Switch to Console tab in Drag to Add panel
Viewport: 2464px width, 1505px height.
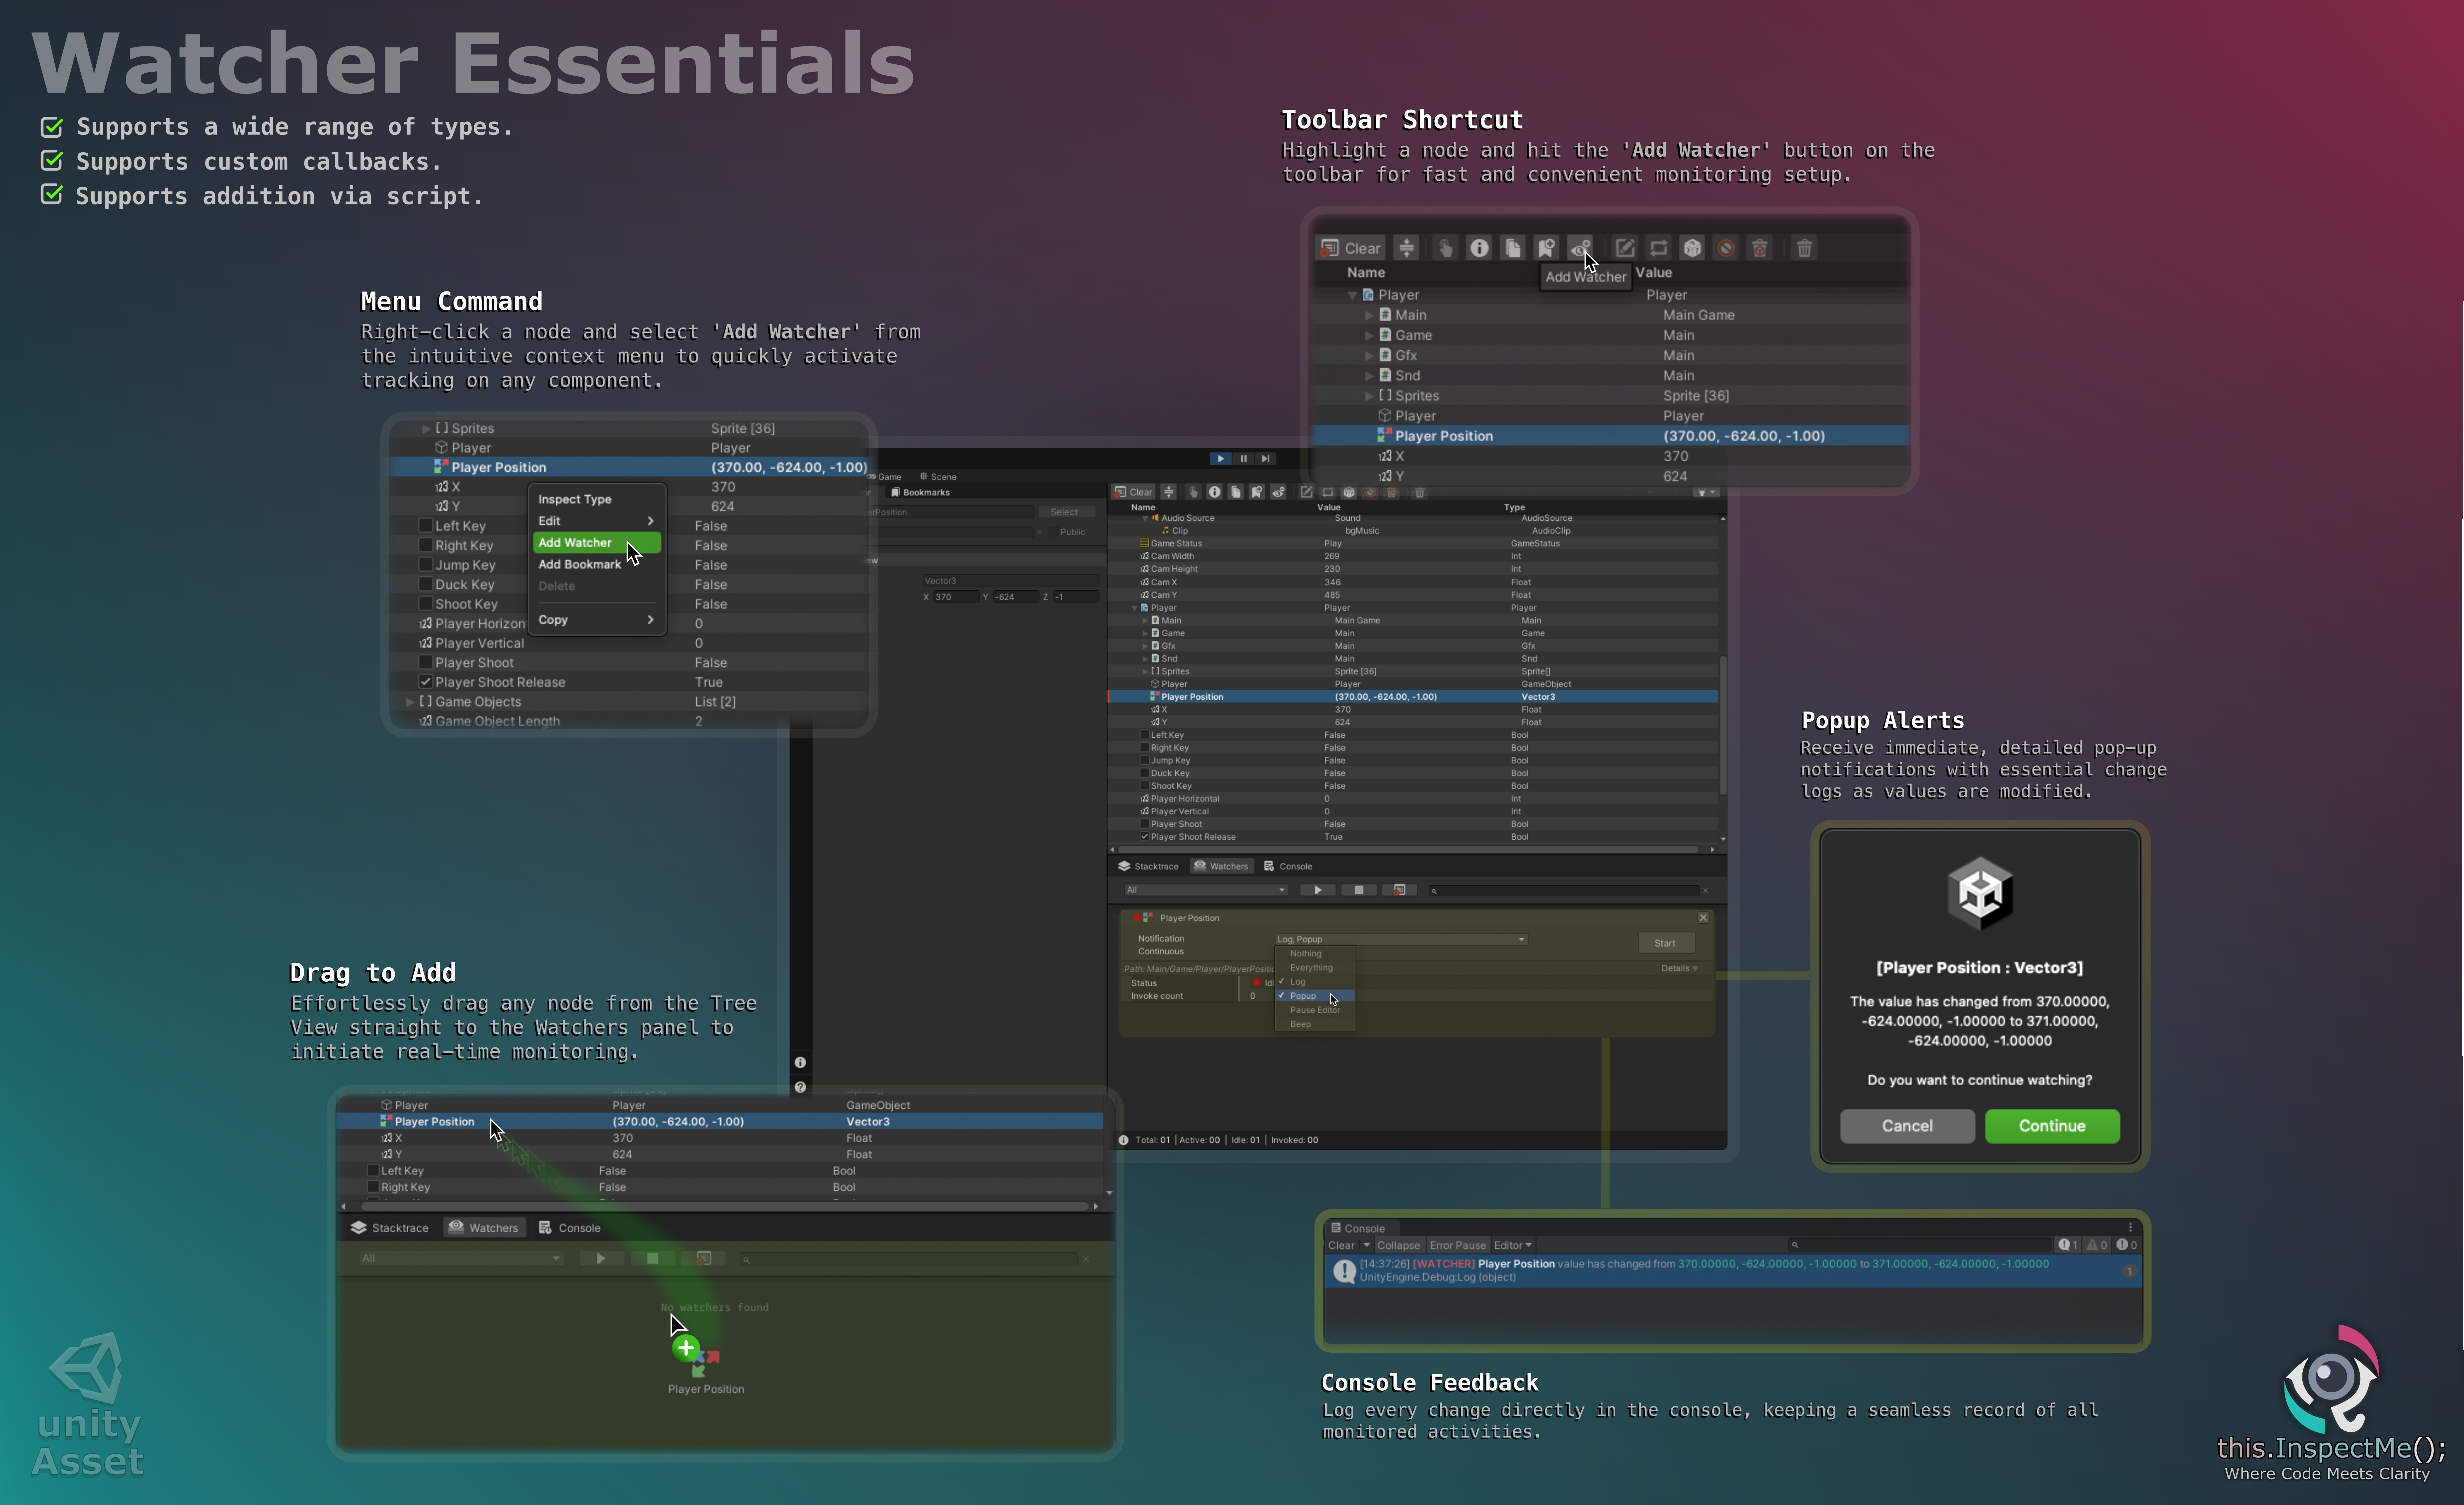(x=570, y=1228)
